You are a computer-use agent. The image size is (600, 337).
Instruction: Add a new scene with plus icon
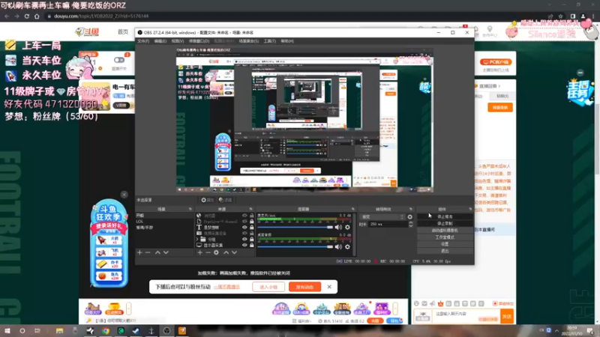point(139,252)
